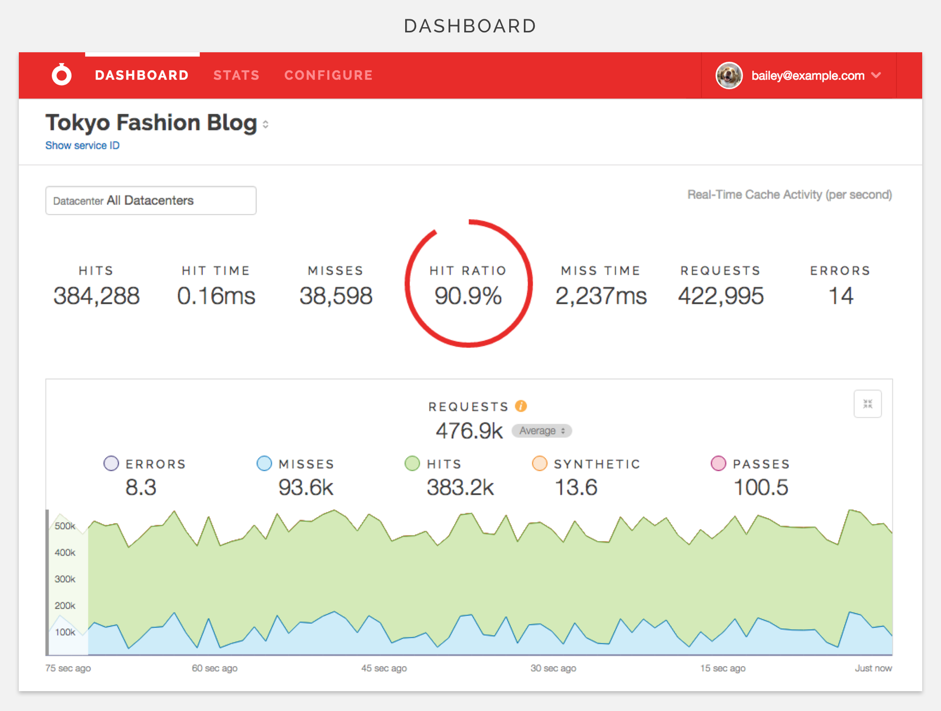Image resolution: width=941 pixels, height=711 pixels.
Task: Toggle the Errors series circle
Action: [x=111, y=464]
